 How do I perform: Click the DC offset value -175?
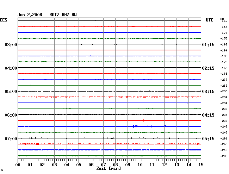coord(224,62)
